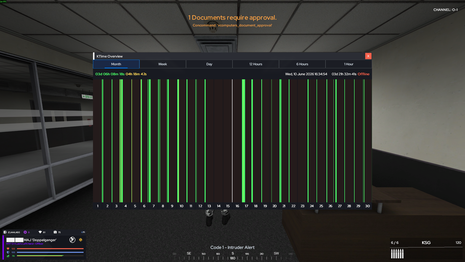465x262 pixels.
Task: Click the green stamina bar
Action: click(x=50, y=256)
